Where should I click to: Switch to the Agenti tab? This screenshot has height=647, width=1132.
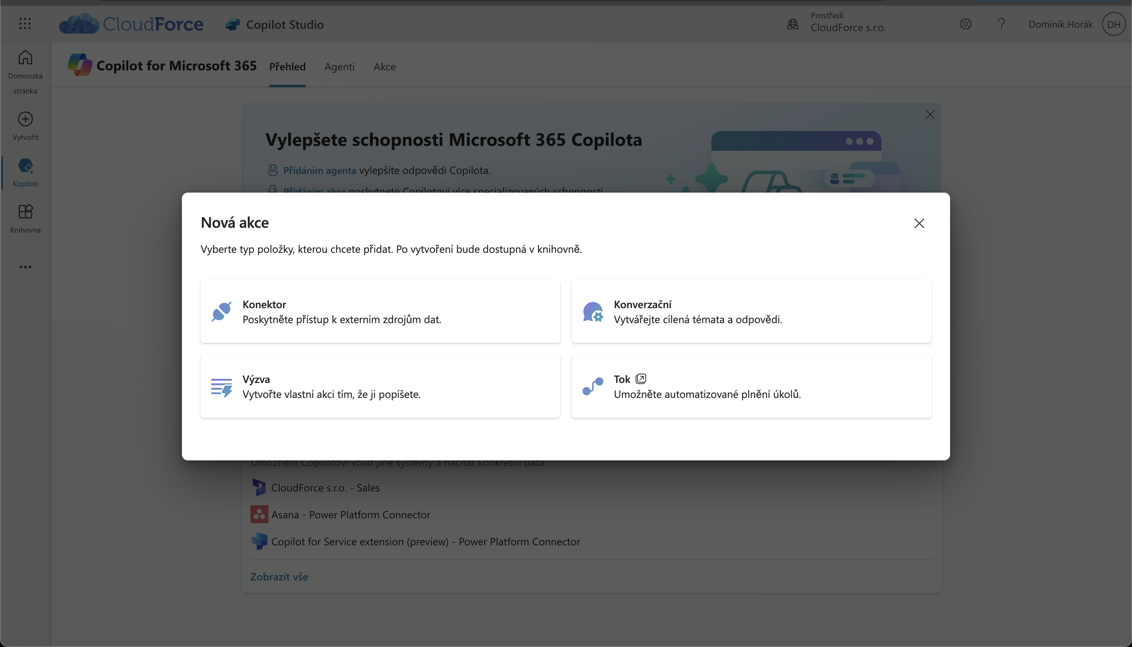pyautogui.click(x=340, y=67)
